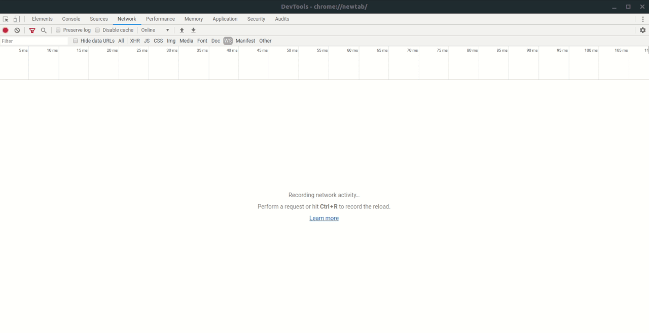Switch to the Console tab

[x=71, y=19]
